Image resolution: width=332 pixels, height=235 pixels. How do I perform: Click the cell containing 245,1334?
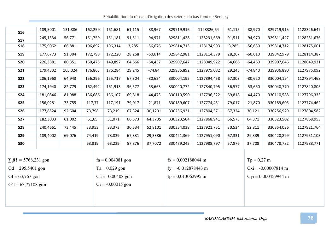[x=48, y=38]
